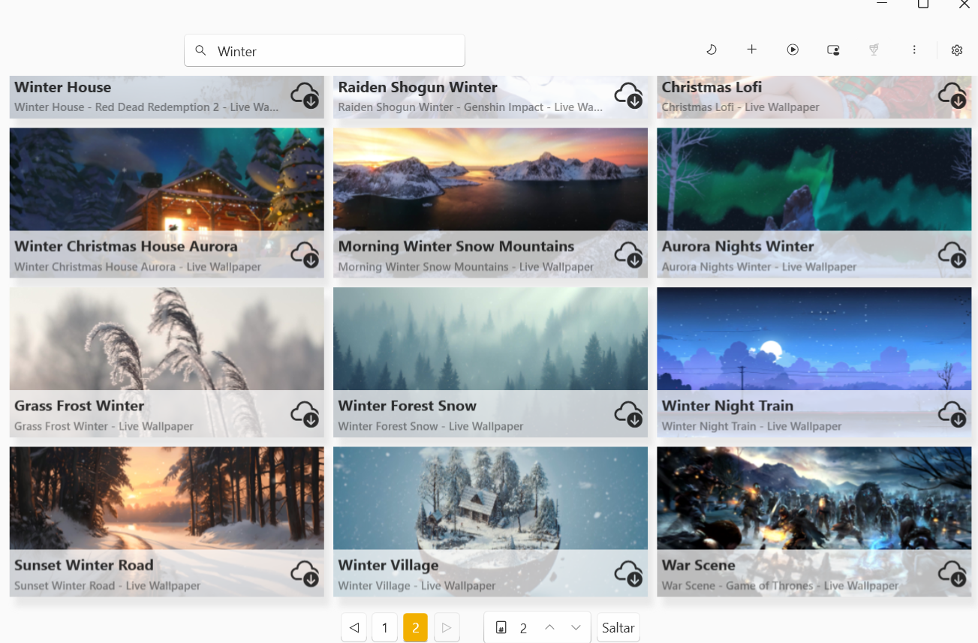Open the three-dot more options menu
This screenshot has height=643, width=978.
pos(914,50)
